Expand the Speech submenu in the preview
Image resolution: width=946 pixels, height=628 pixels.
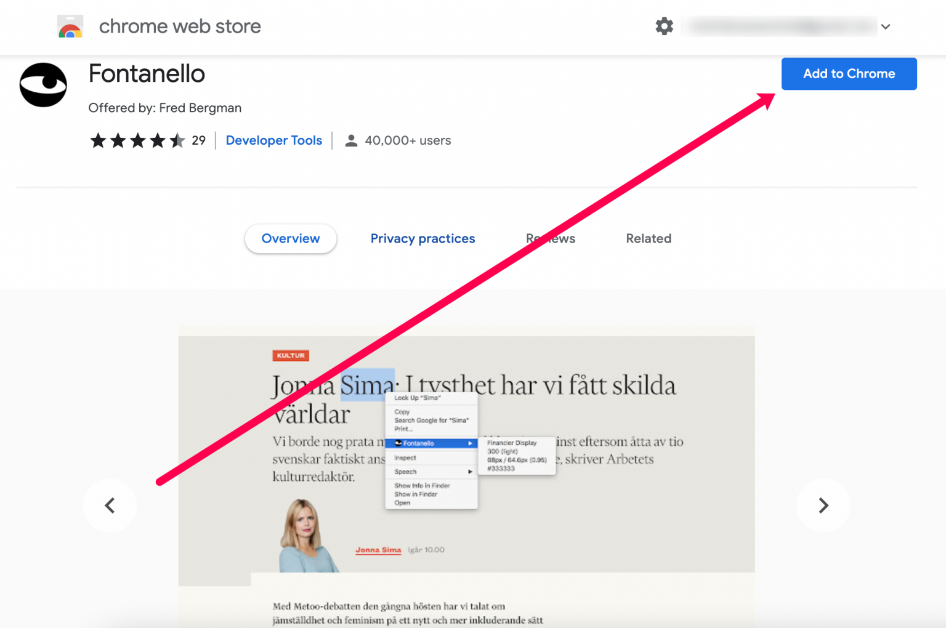coord(469,472)
